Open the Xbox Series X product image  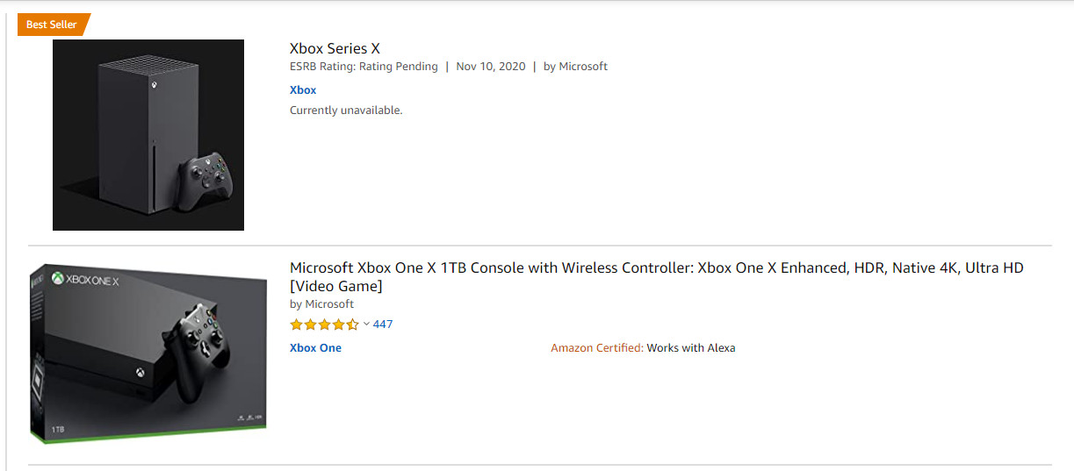[x=148, y=135]
